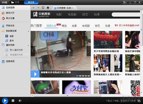Select the 云帆搜索-在线 browser tab
Viewport: 143px width, 104px height.
point(65,8)
